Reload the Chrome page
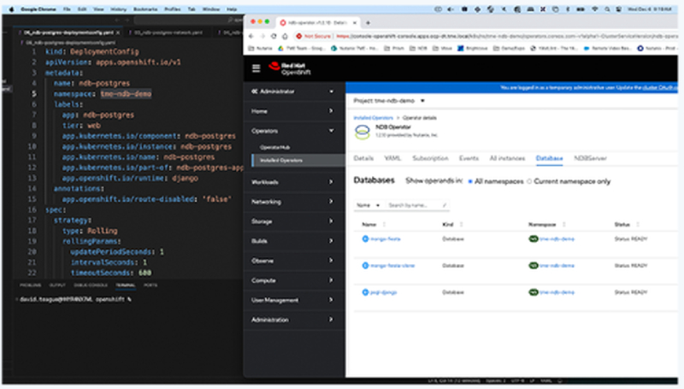The image size is (684, 389). (x=274, y=36)
